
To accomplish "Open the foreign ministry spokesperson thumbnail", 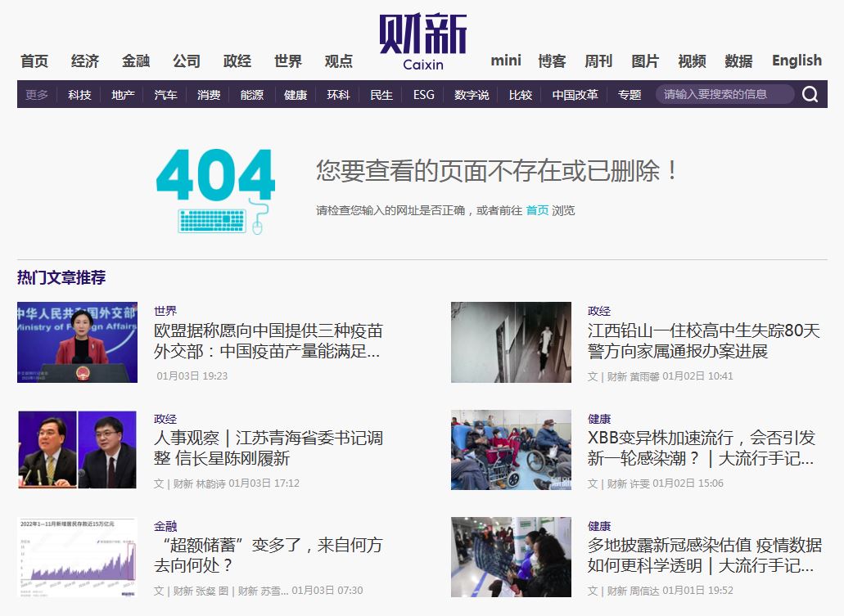I will coord(78,342).
